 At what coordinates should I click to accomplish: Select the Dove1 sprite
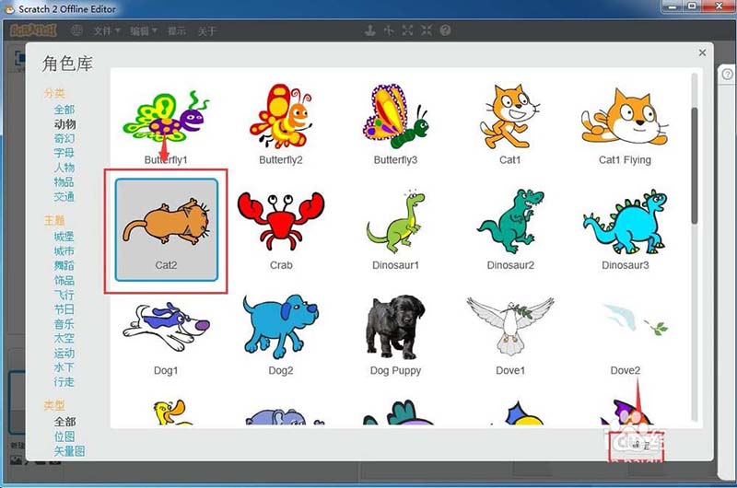(510, 336)
